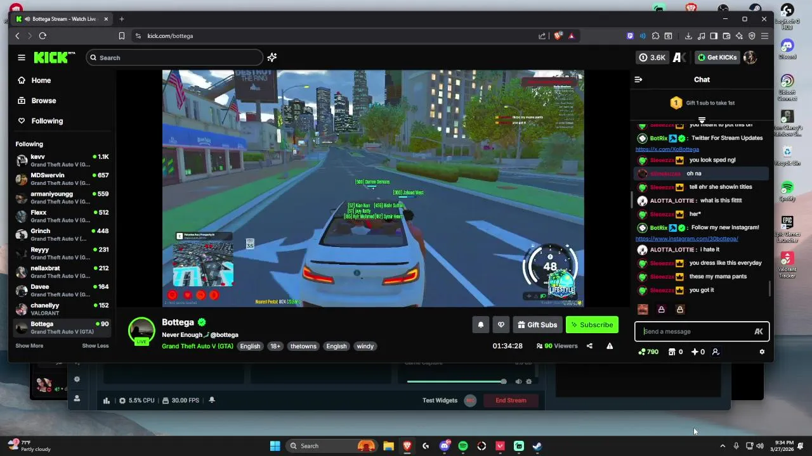Open chat settings gear icon
This screenshot has height=456, width=812.
[x=762, y=351]
